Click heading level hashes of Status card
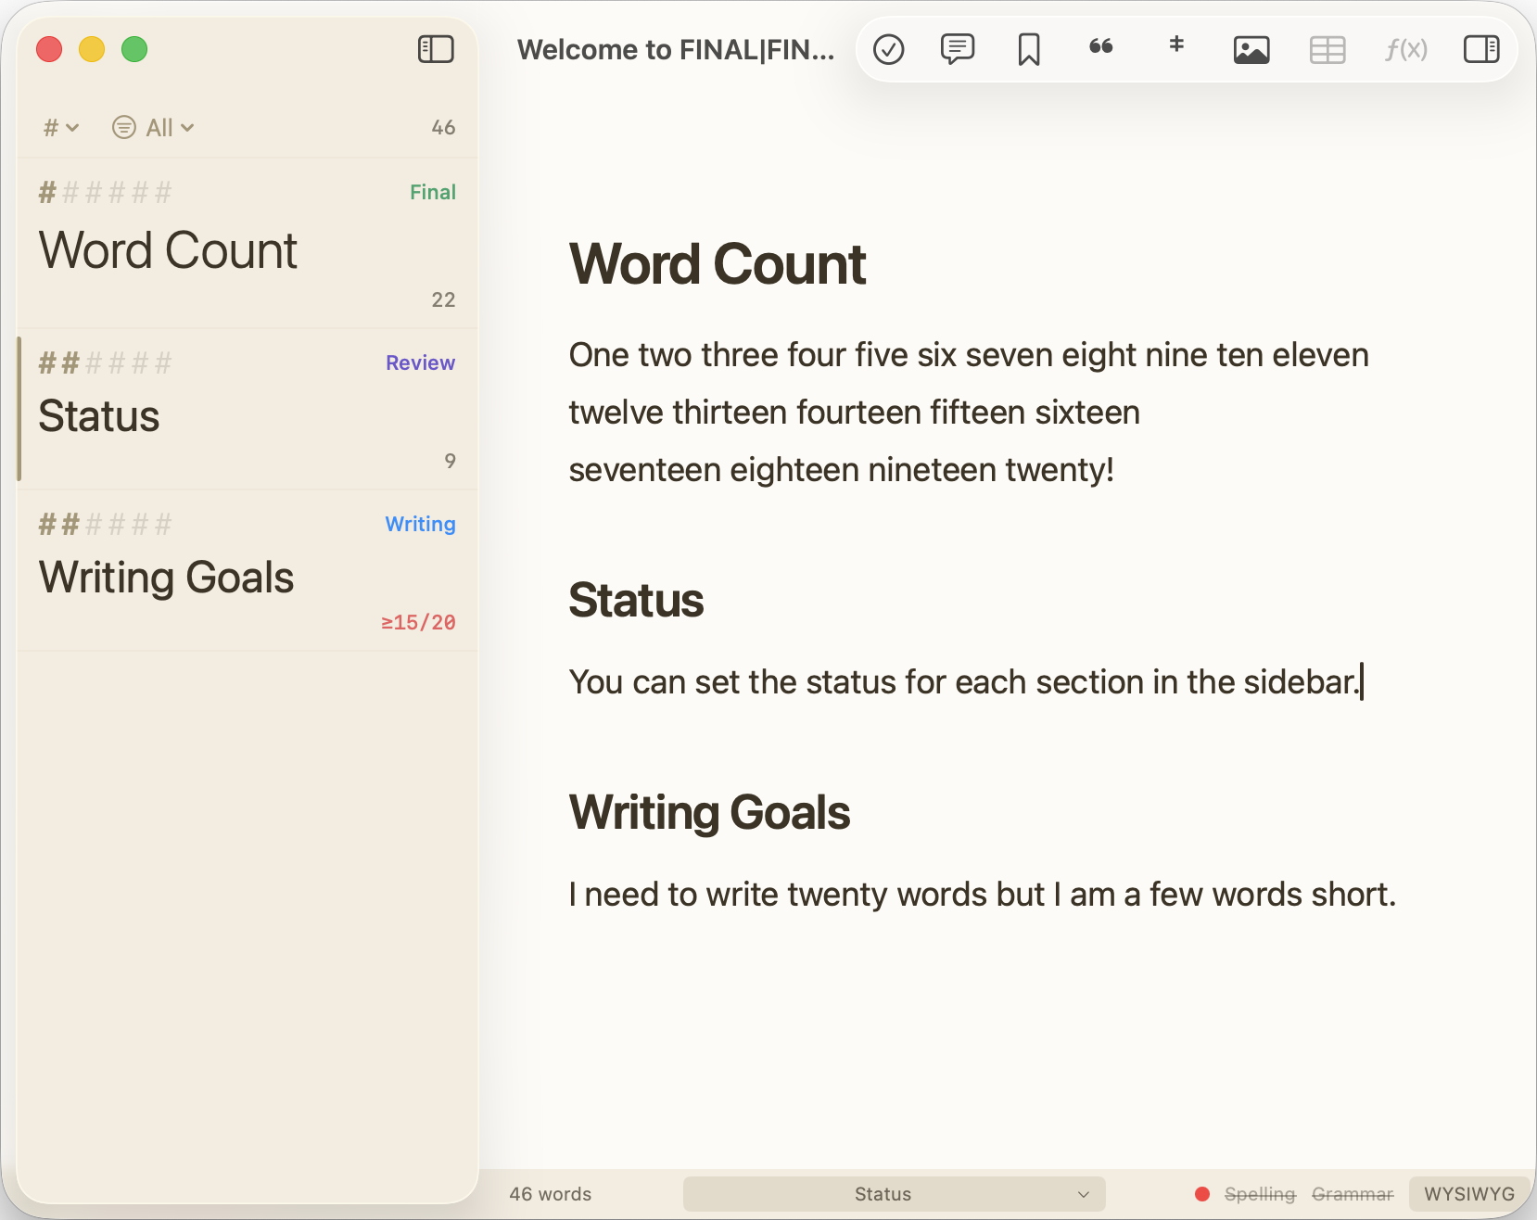The image size is (1537, 1220). coord(105,363)
